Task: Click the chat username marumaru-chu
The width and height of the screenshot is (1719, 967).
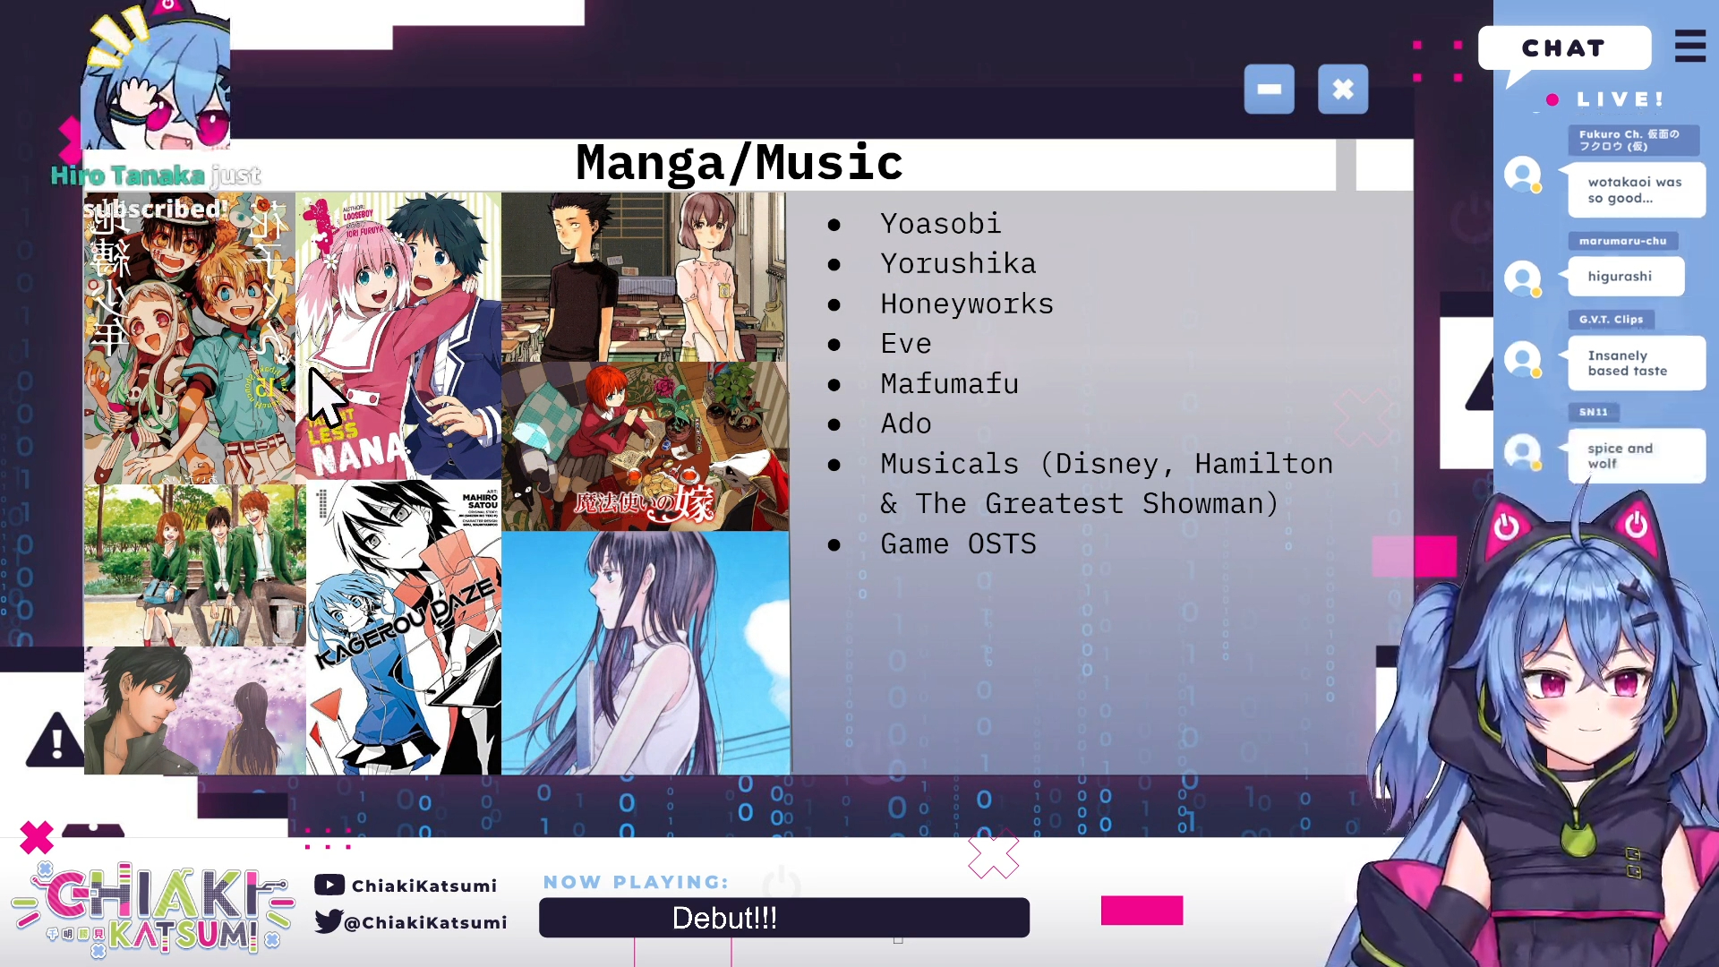Action: pyautogui.click(x=1622, y=241)
